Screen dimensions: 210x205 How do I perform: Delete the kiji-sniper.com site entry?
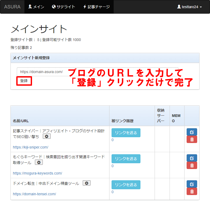click(192, 139)
